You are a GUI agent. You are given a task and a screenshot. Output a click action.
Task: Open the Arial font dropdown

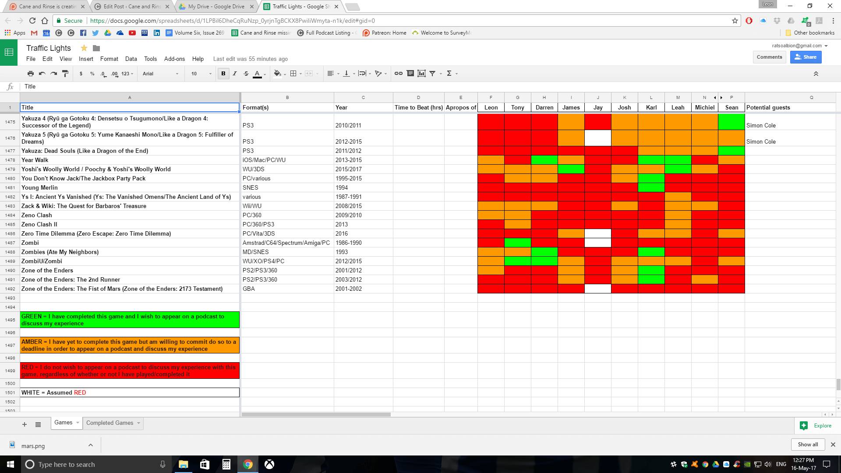[x=160, y=74]
